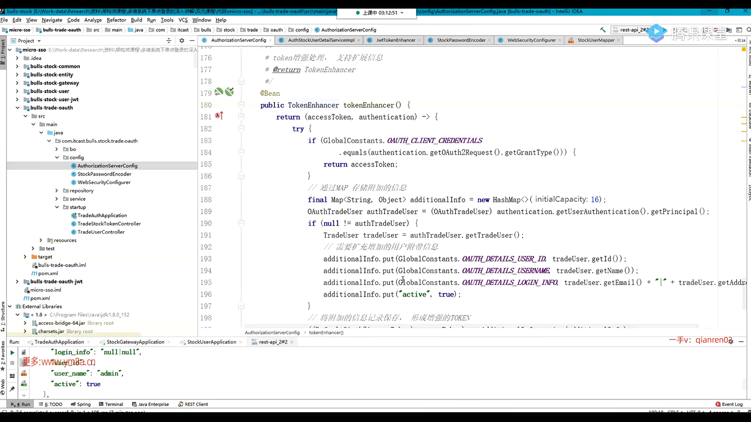Image resolution: width=751 pixels, height=422 pixels.
Task: Open the Terminal tool window
Action: pyautogui.click(x=111, y=404)
